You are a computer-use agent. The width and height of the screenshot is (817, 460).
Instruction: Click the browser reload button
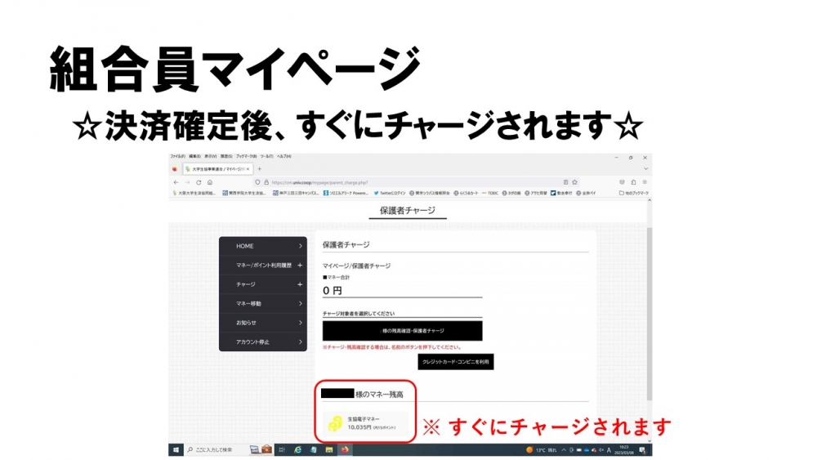tap(198, 182)
